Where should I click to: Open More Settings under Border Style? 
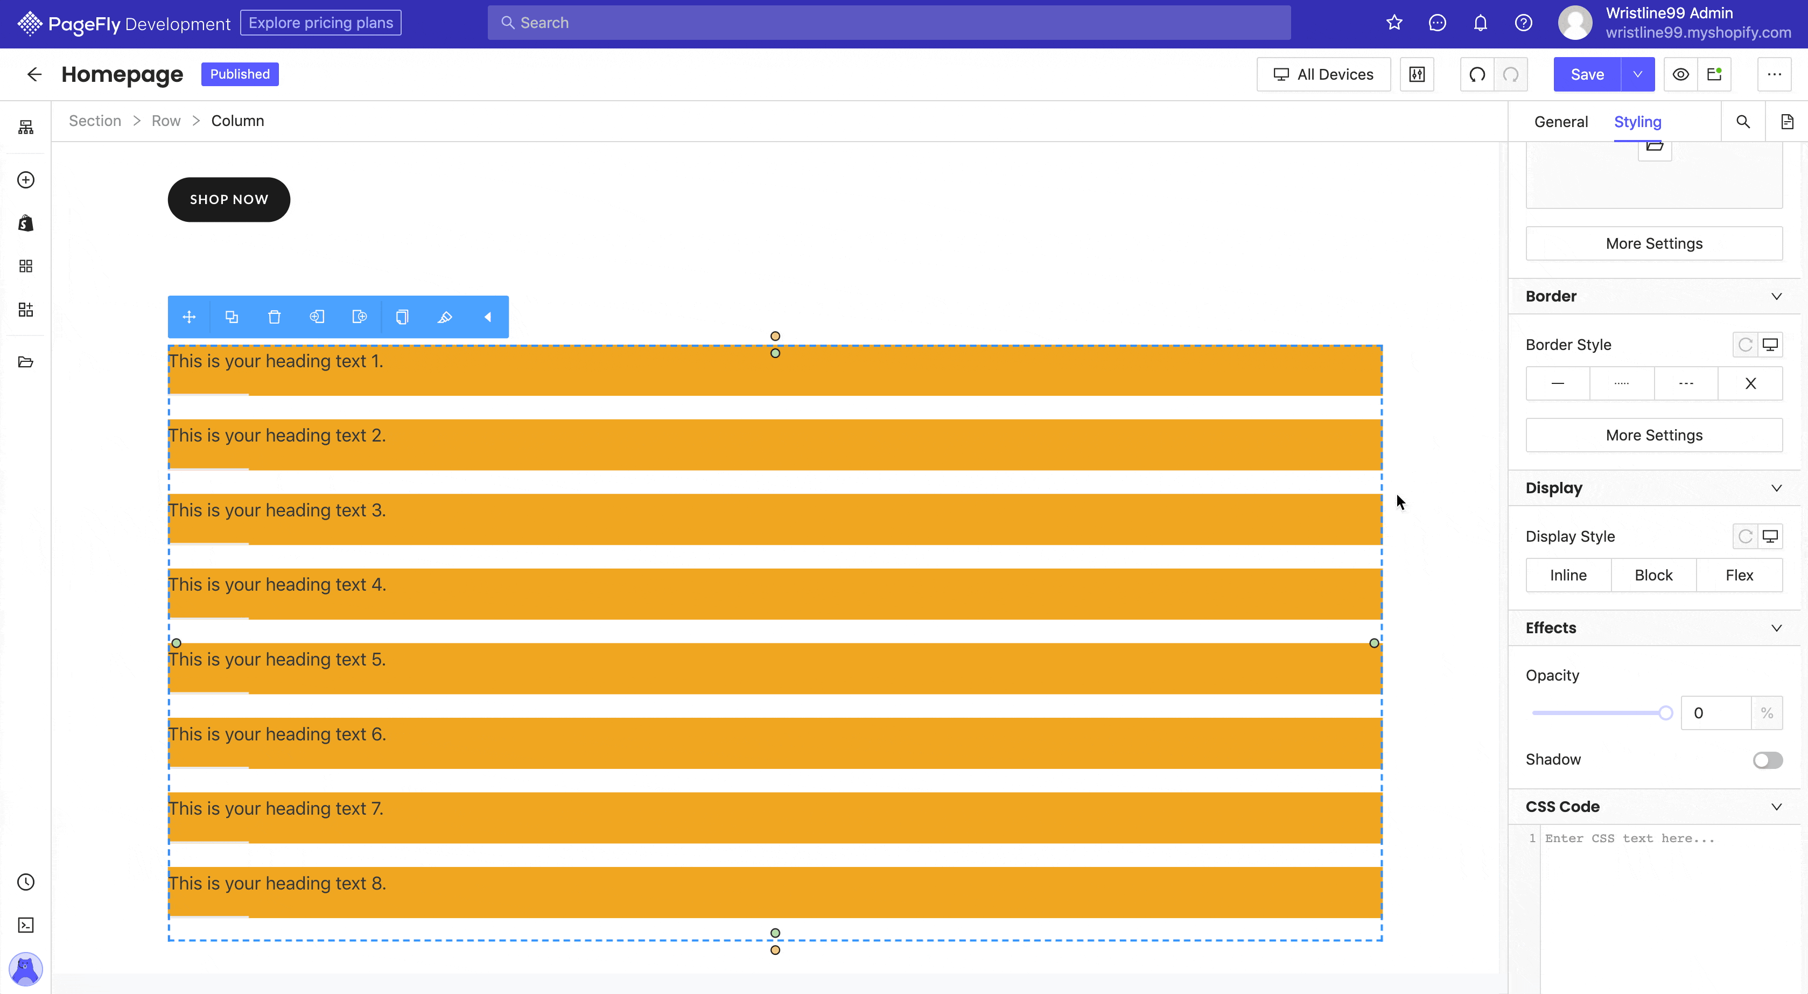click(x=1655, y=435)
